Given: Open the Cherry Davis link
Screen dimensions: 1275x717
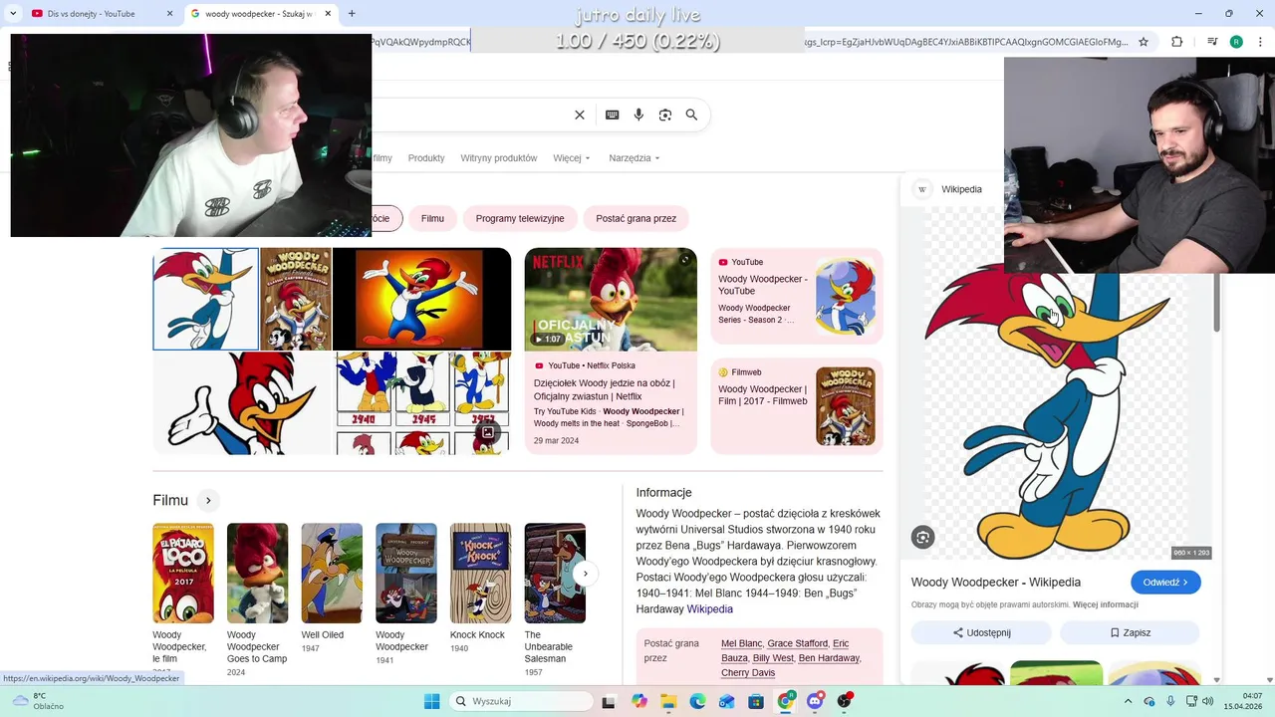Looking at the screenshot, I should coord(748,673).
